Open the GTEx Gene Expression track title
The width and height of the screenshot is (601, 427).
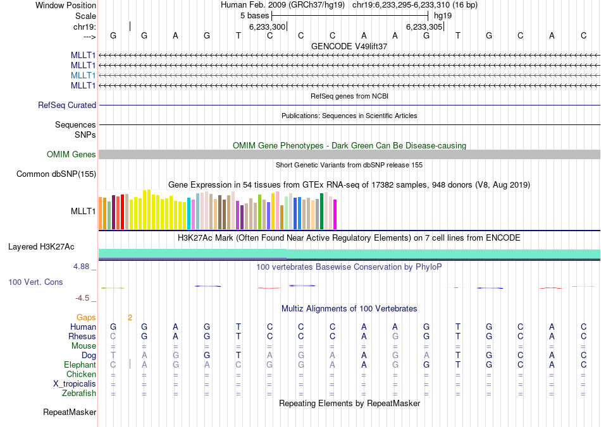tap(349, 185)
